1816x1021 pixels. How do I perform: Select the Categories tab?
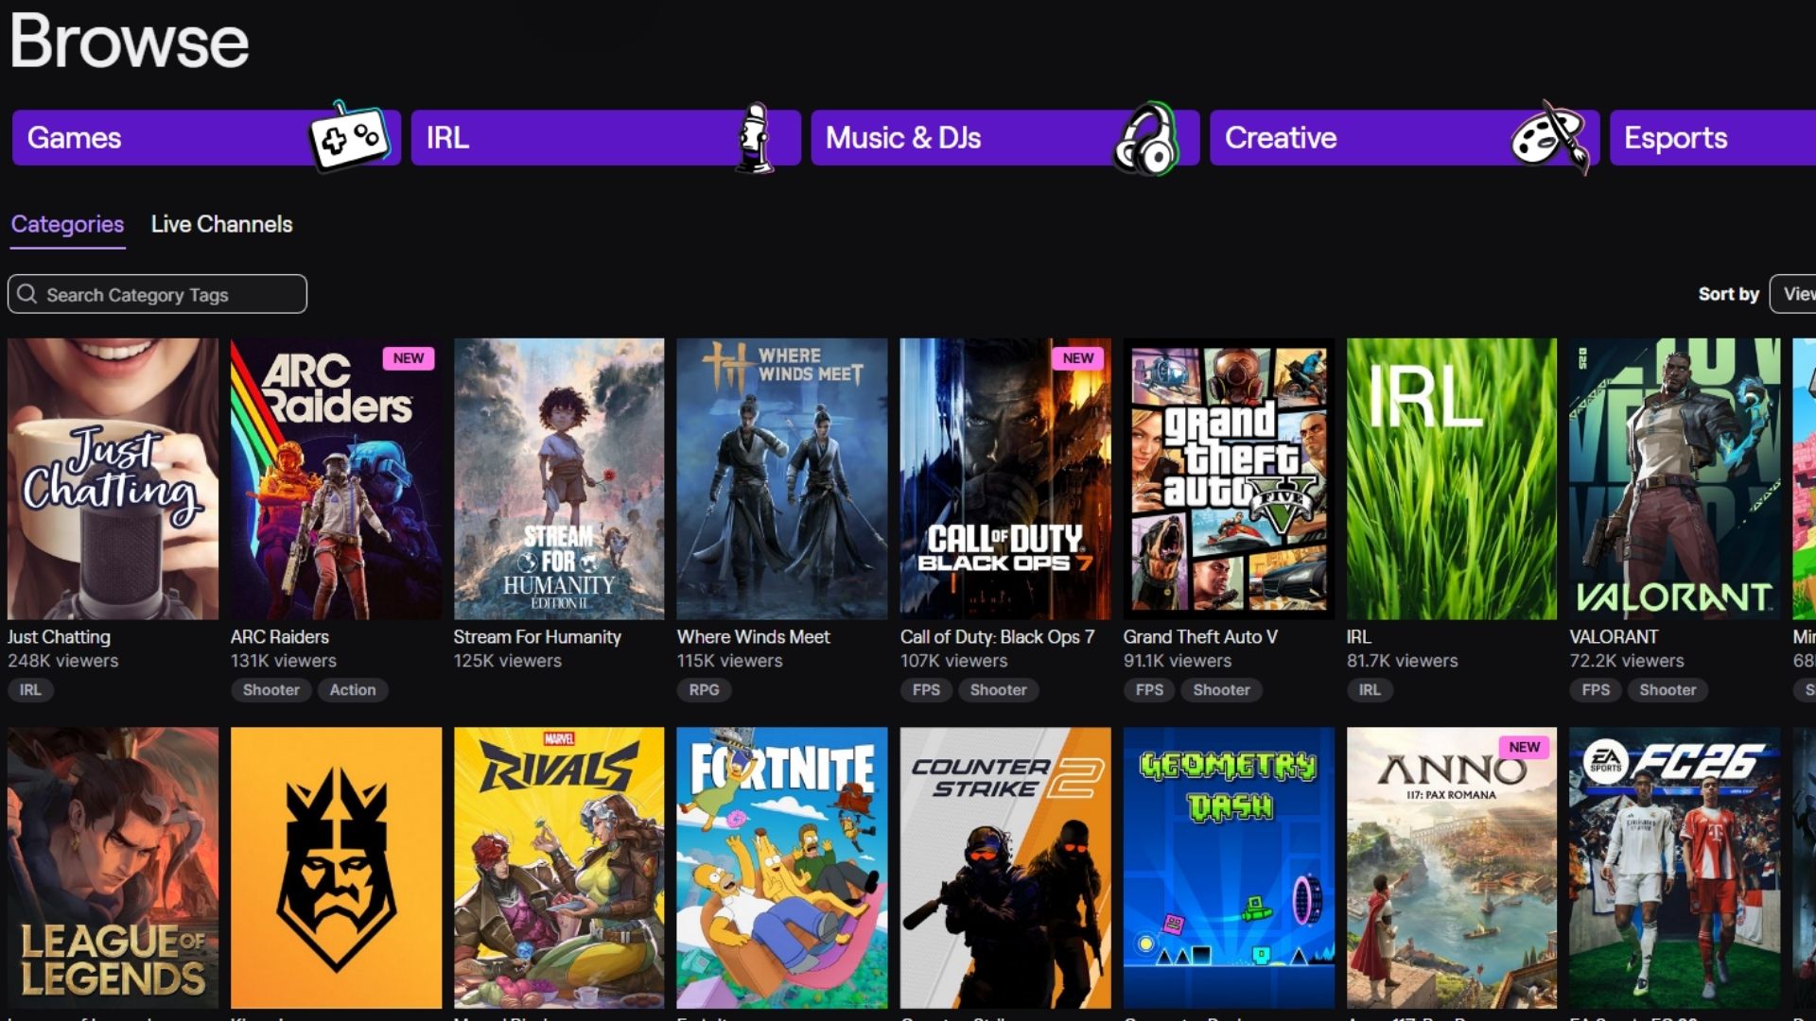tap(67, 224)
